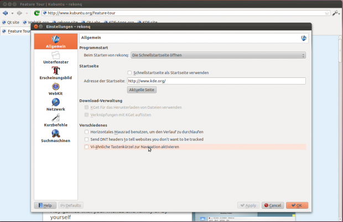This screenshot has width=343, height=222.
Task: Click the browser back arrow
Action: (x=6, y=13)
